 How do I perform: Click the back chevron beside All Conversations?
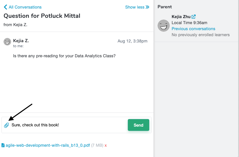coord(5,7)
